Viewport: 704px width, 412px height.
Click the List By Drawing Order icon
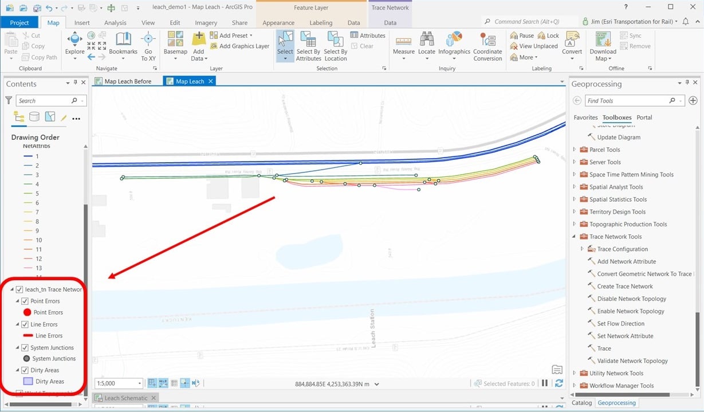tap(19, 117)
